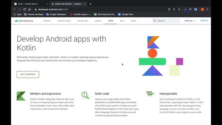The image size is (222, 125).
Task: Bookmark this page with the star icon
Action: point(179,9)
